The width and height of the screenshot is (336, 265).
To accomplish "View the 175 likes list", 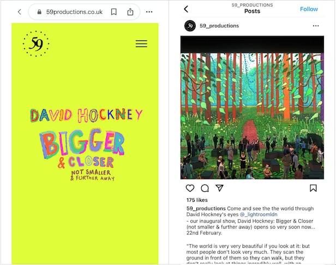I will point(196,200).
